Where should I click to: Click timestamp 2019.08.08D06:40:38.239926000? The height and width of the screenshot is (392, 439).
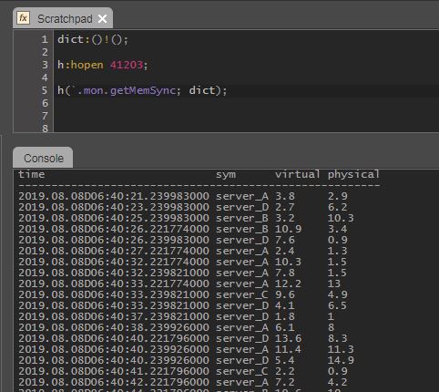click(x=114, y=327)
